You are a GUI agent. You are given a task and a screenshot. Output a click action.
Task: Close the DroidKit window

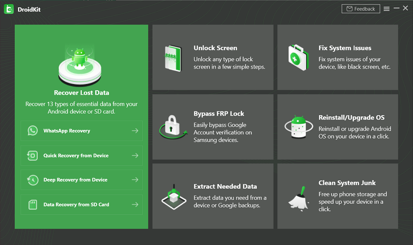pyautogui.click(x=405, y=8)
